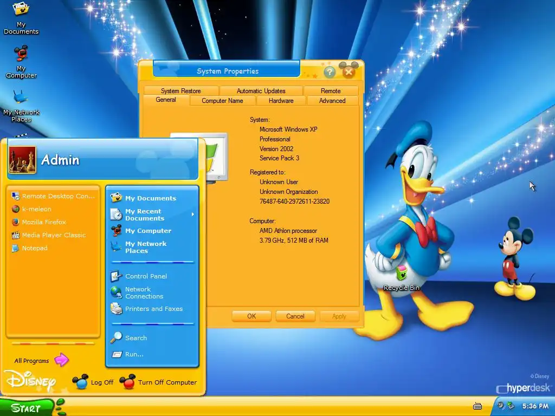This screenshot has width=555, height=416.
Task: Switch to System Restore tab
Action: tap(181, 91)
